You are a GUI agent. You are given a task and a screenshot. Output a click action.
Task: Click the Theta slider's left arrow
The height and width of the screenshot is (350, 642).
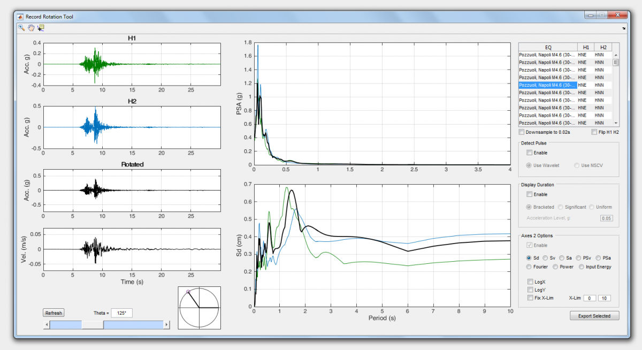coord(47,325)
